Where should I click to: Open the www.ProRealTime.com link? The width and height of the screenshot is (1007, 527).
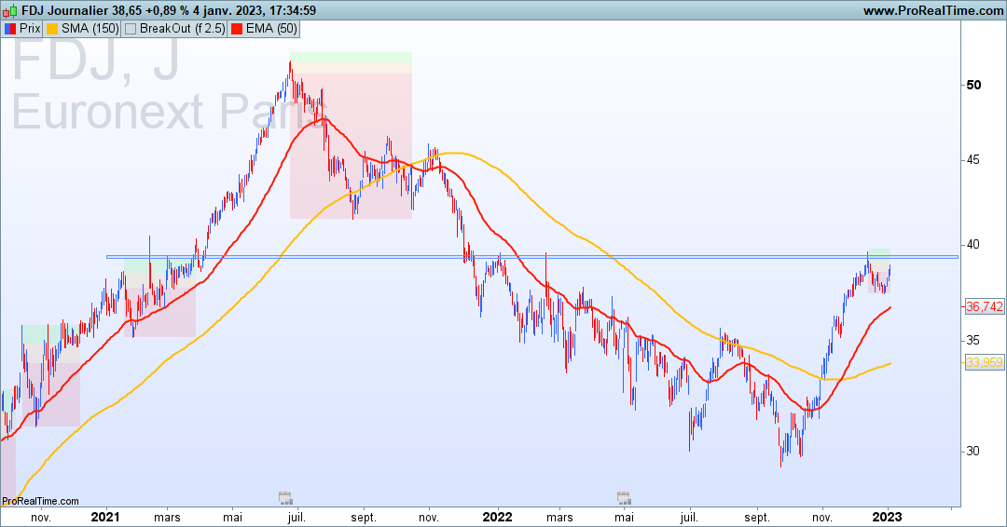(932, 11)
